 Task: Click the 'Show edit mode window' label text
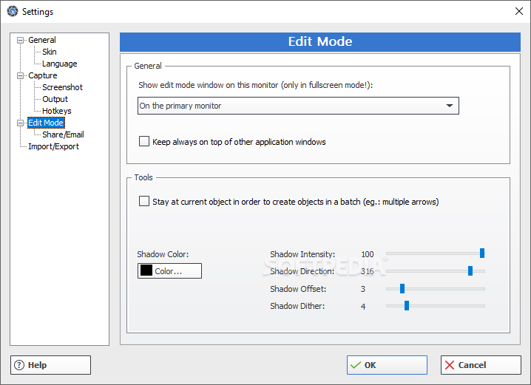tap(255, 85)
